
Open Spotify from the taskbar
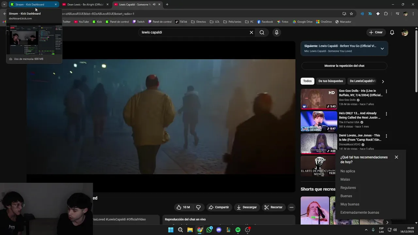238,230
